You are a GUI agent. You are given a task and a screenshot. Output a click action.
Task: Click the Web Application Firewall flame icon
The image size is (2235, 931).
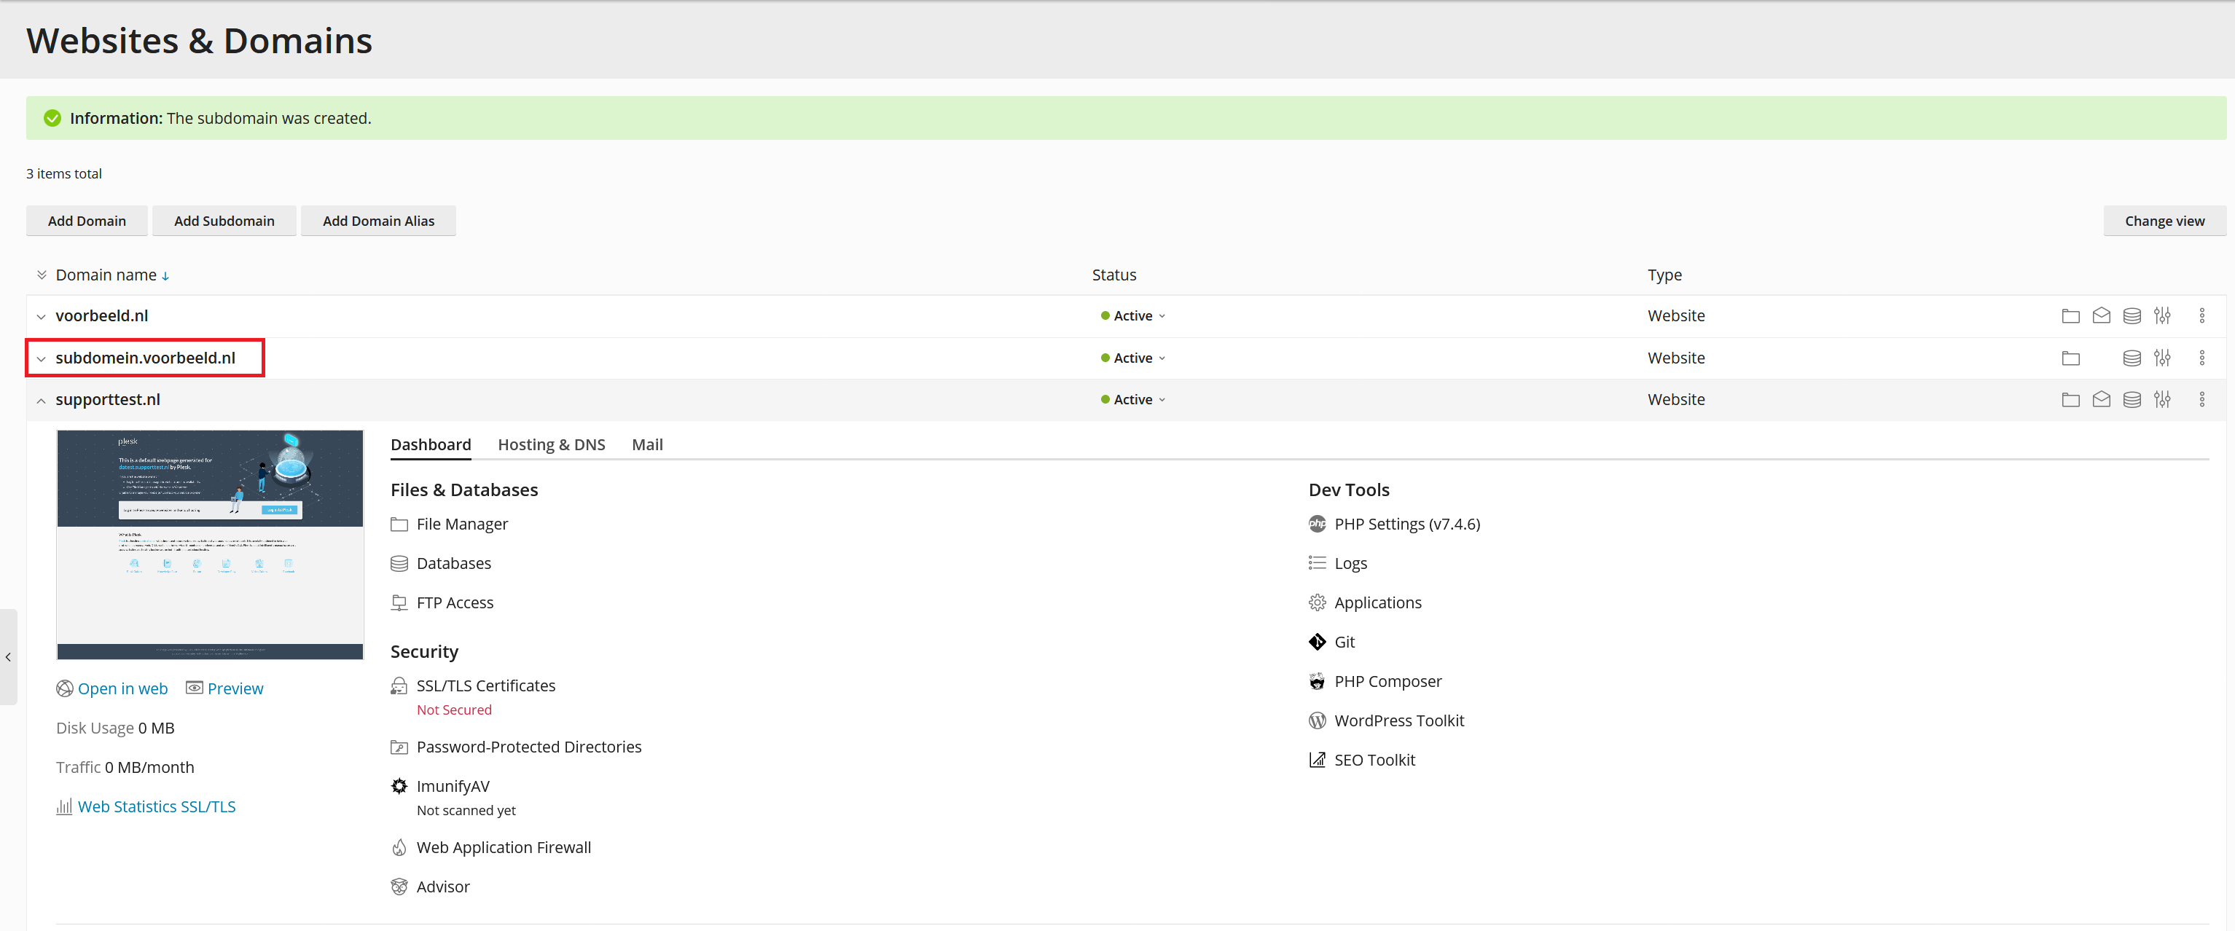pos(398,848)
